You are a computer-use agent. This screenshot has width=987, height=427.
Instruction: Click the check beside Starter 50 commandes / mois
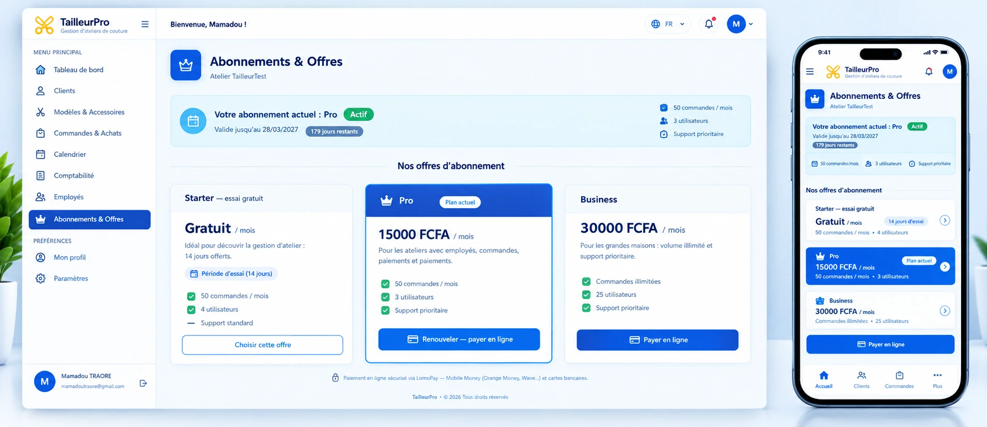pyautogui.click(x=191, y=296)
